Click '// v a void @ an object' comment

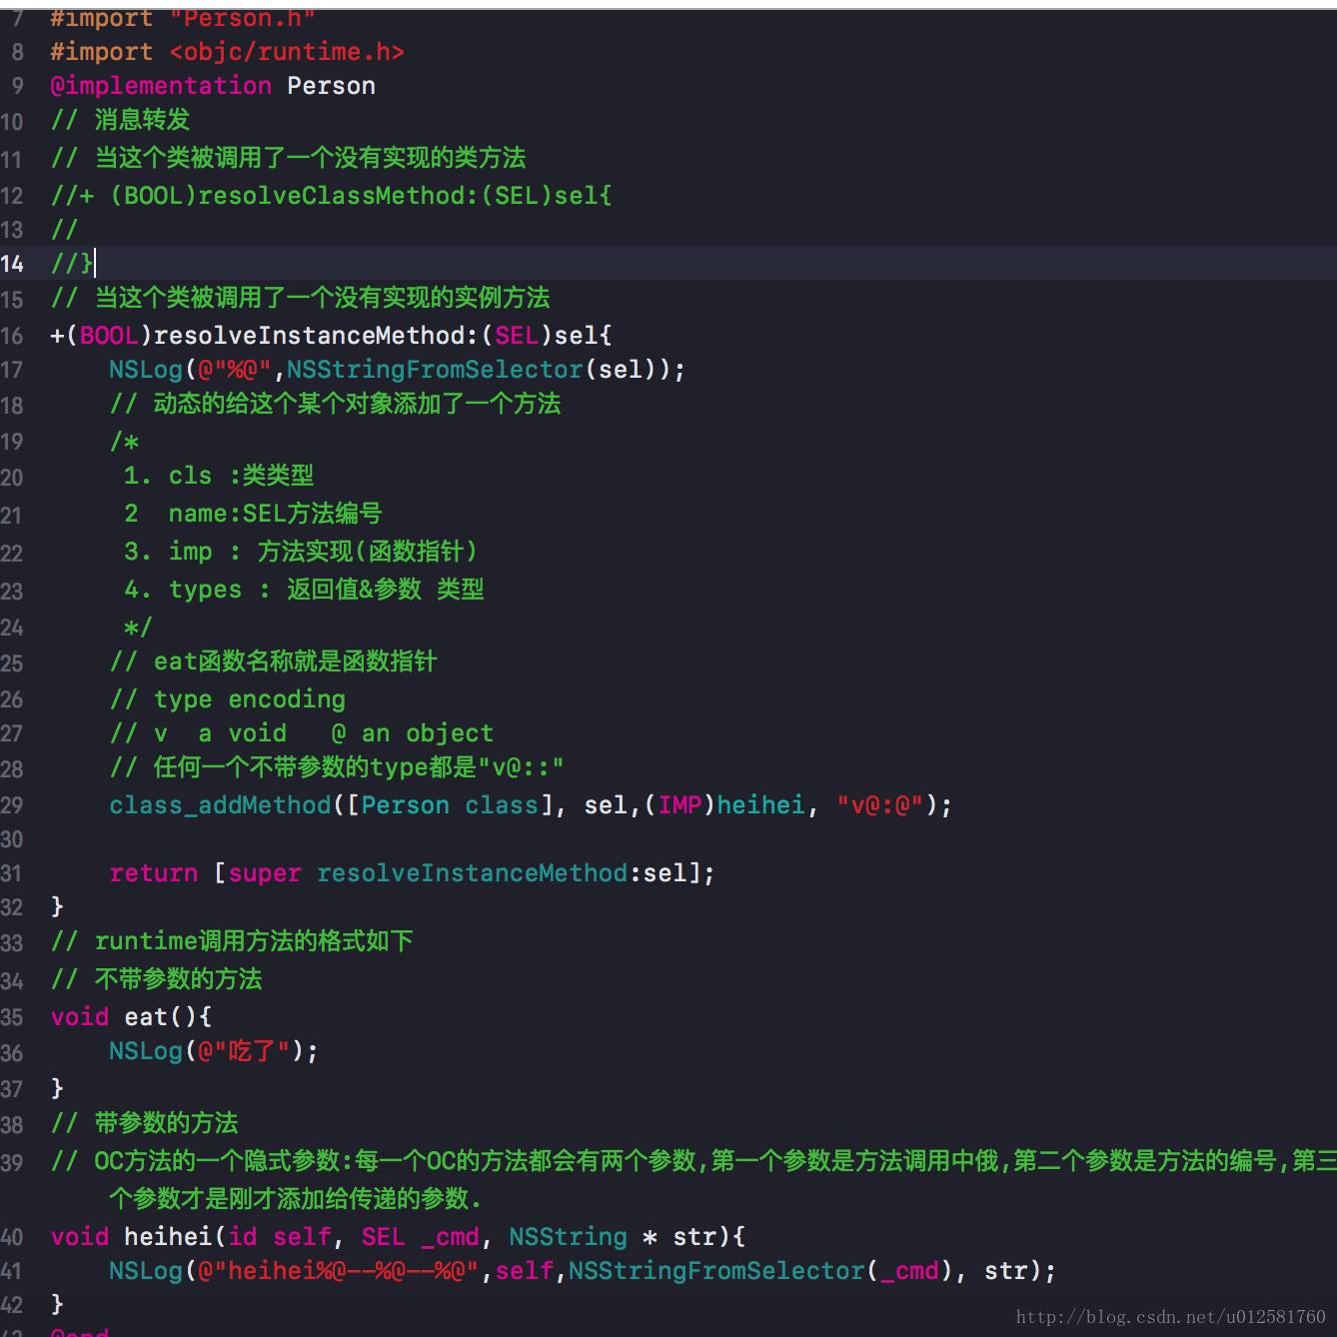click(x=302, y=733)
